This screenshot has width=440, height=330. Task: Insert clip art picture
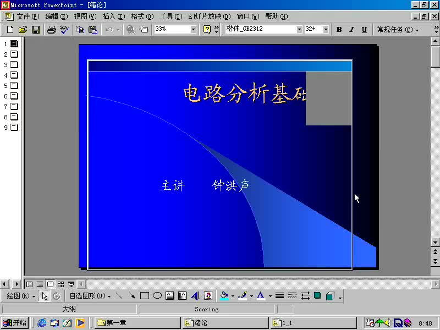point(208,295)
